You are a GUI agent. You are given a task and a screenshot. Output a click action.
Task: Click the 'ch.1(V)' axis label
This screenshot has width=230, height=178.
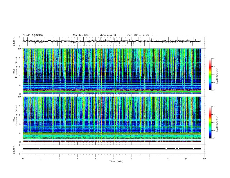(14, 41)
